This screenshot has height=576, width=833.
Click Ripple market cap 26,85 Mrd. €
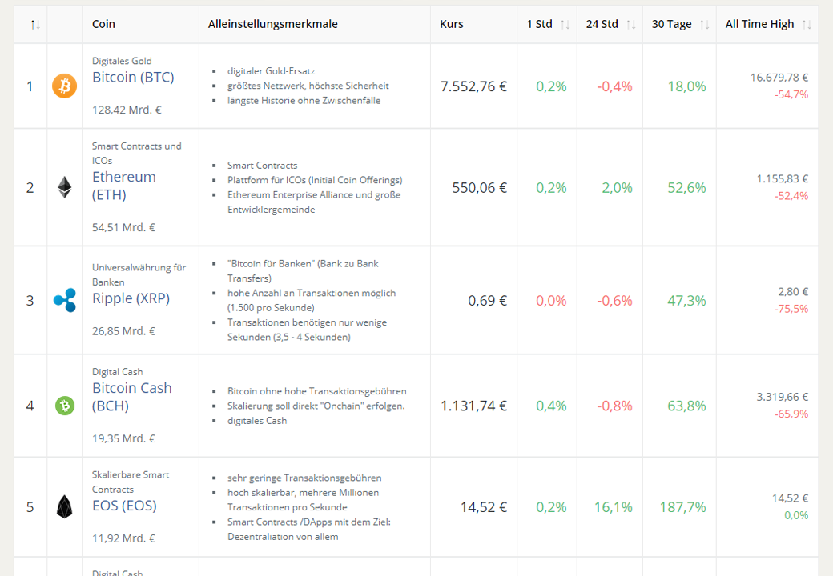[123, 331]
